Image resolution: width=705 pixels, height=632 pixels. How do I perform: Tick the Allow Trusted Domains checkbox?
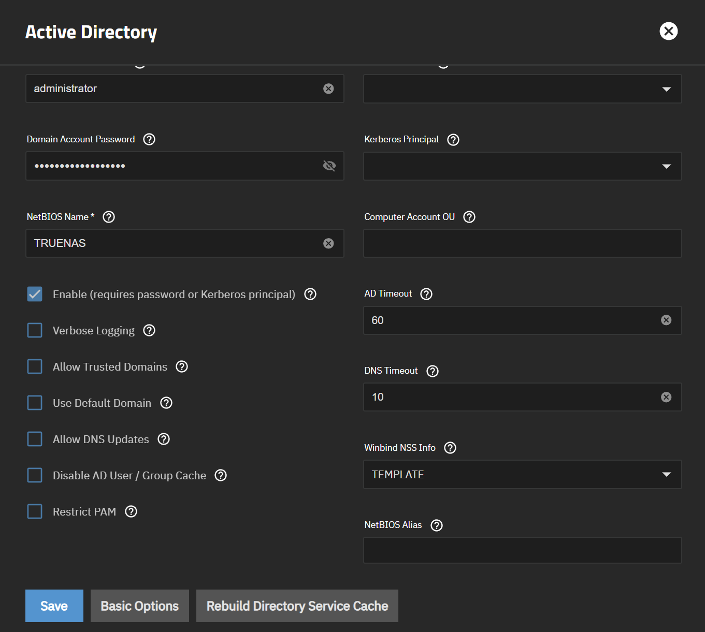tap(35, 367)
